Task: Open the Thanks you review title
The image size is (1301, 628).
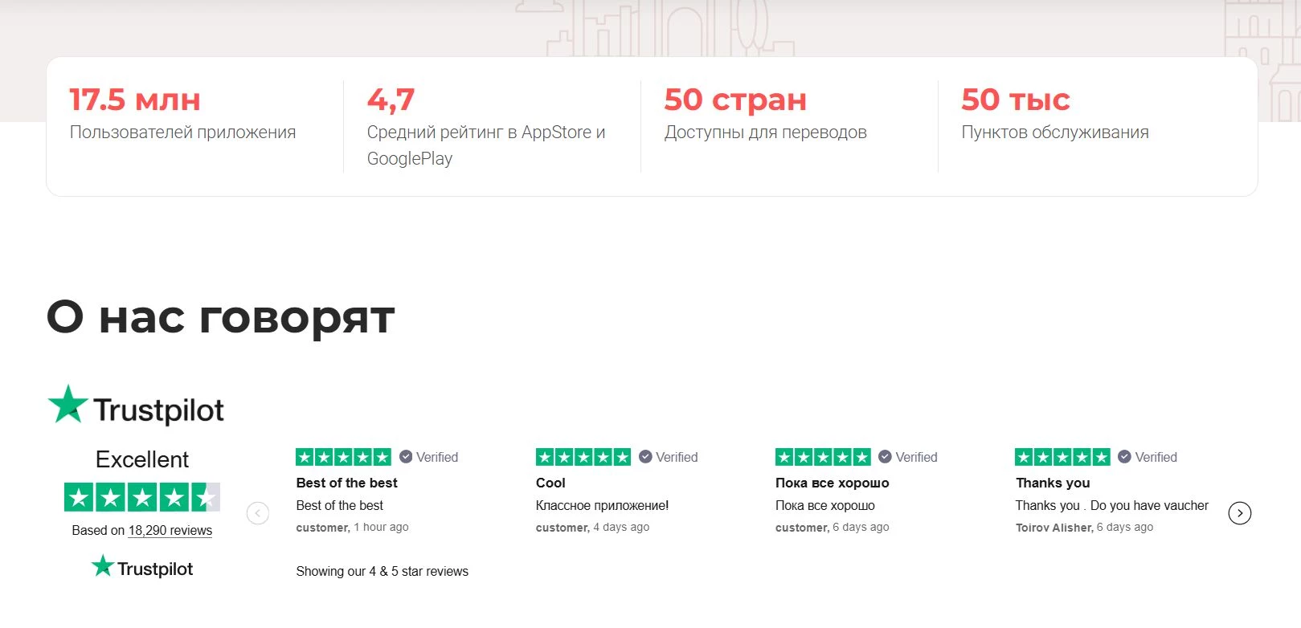Action: [1053, 483]
